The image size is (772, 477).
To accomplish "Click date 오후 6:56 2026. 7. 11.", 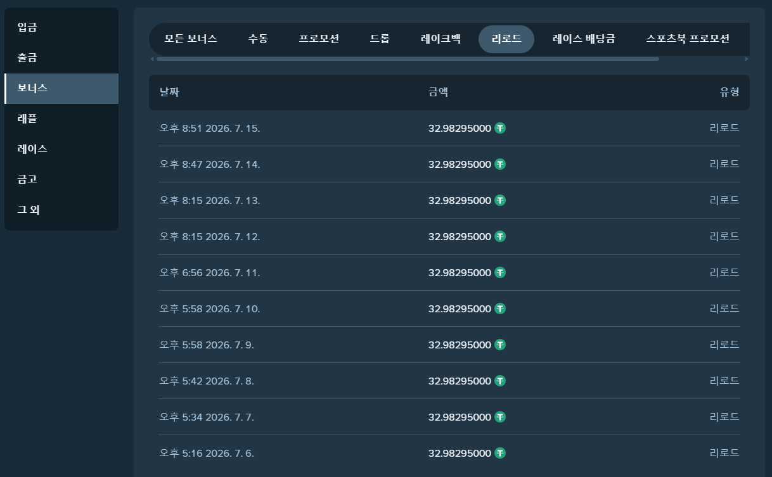I will [210, 272].
